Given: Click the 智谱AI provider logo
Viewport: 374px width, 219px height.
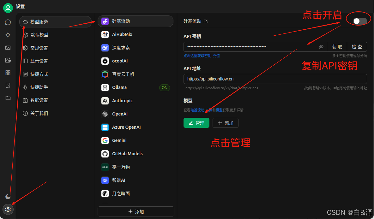Looking at the screenshot, I should coord(105,180).
